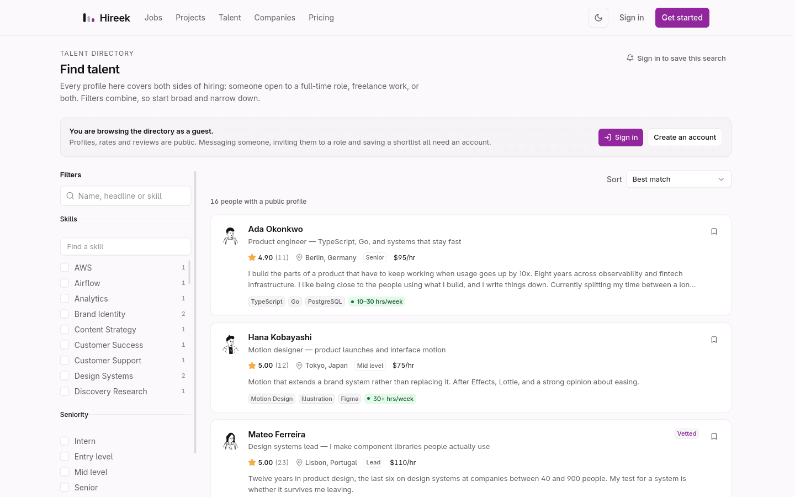The image size is (795, 497).
Task: Check the AWS skill filter
Action: click(65, 268)
